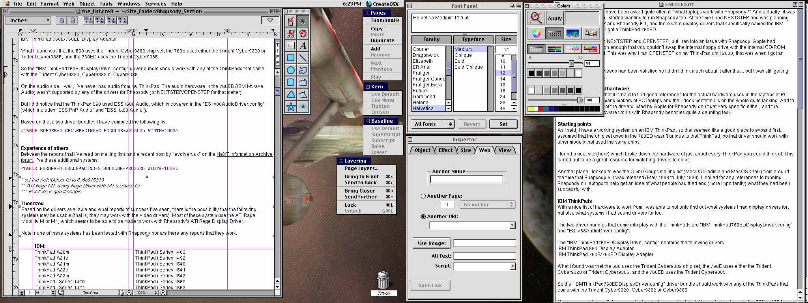Open the Object menu
Image resolution: width=808 pixels, height=303 pixels.
click(x=87, y=4)
